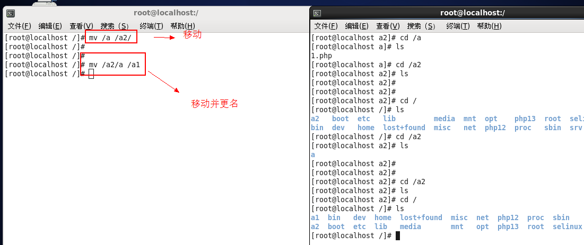This screenshot has height=245, width=584.
Task: Open 帮助(H) menu in left terminal
Action: tap(182, 26)
